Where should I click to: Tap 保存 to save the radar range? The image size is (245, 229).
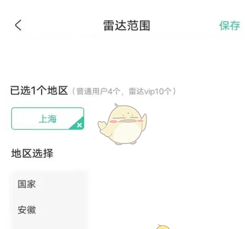tap(230, 26)
